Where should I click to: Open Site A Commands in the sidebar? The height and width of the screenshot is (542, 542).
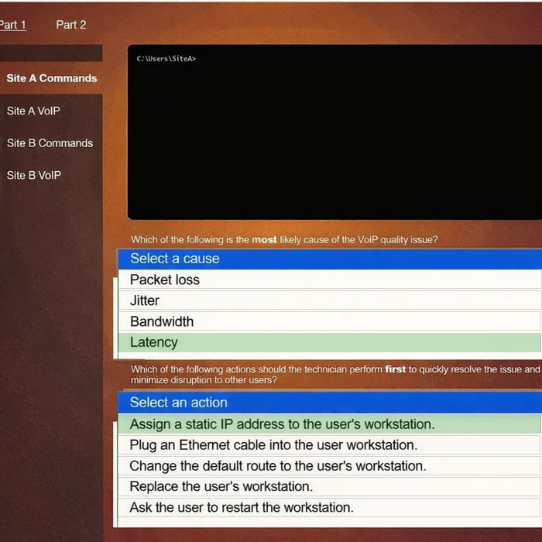point(52,78)
